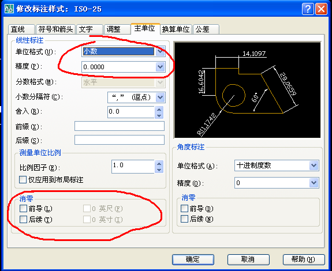Viewport: 332px width, 271px height.
Task: Toggle linear 后续(T) zero suppression checkbox
Action: (x=23, y=219)
